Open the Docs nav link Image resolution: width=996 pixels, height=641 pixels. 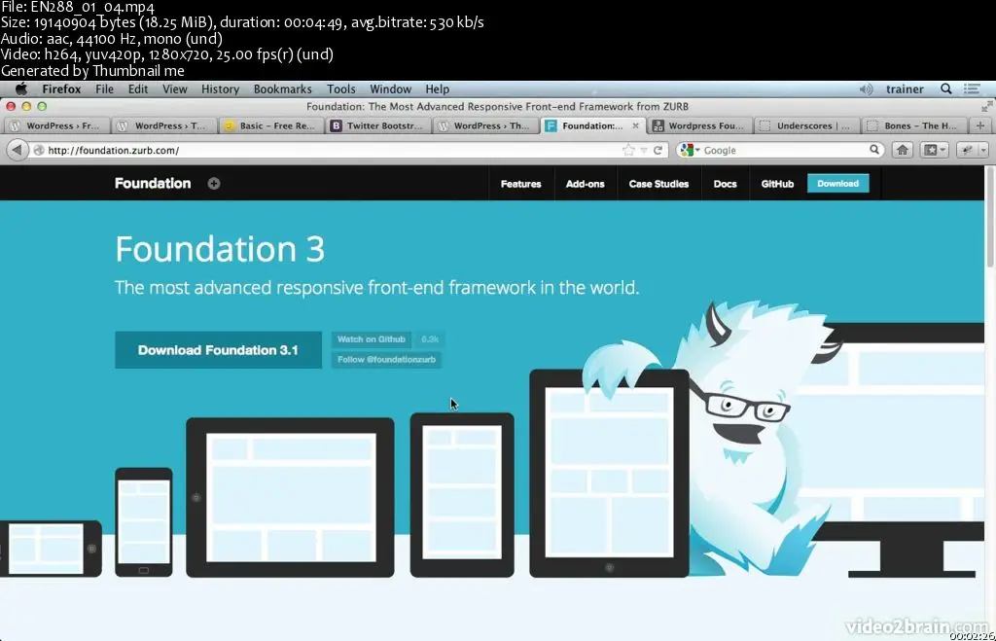point(725,184)
